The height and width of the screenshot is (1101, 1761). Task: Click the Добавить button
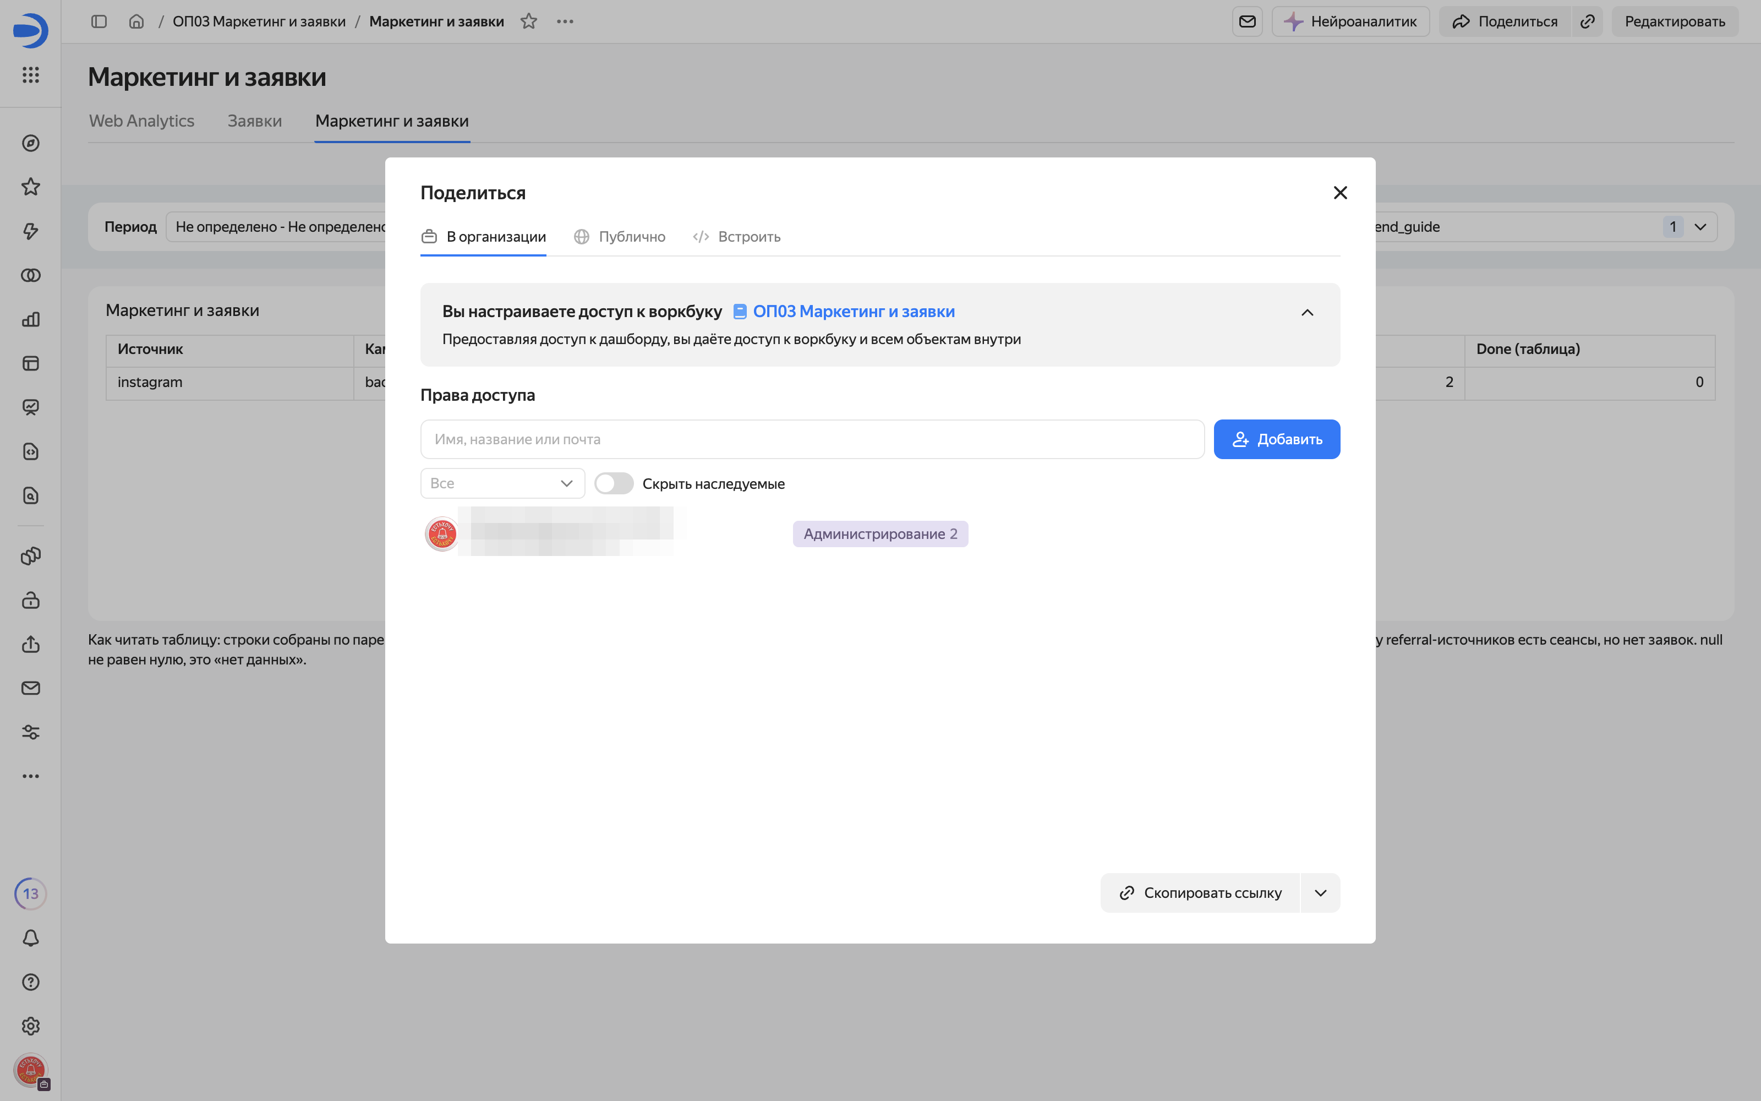point(1277,439)
